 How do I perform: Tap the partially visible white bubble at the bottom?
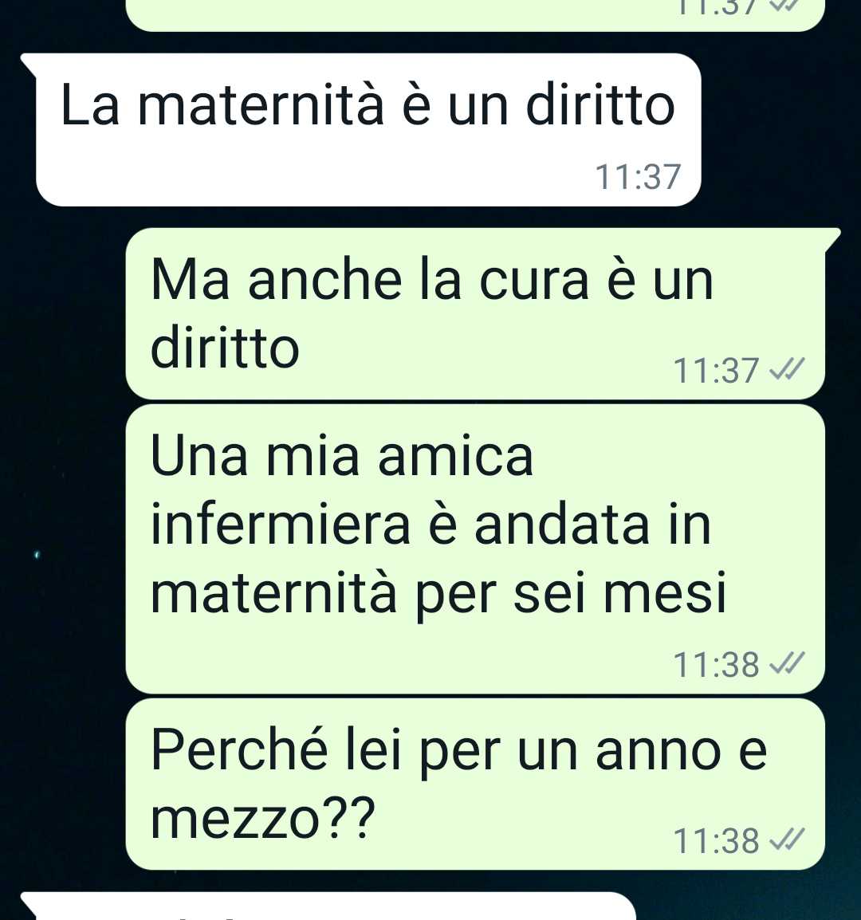328,906
